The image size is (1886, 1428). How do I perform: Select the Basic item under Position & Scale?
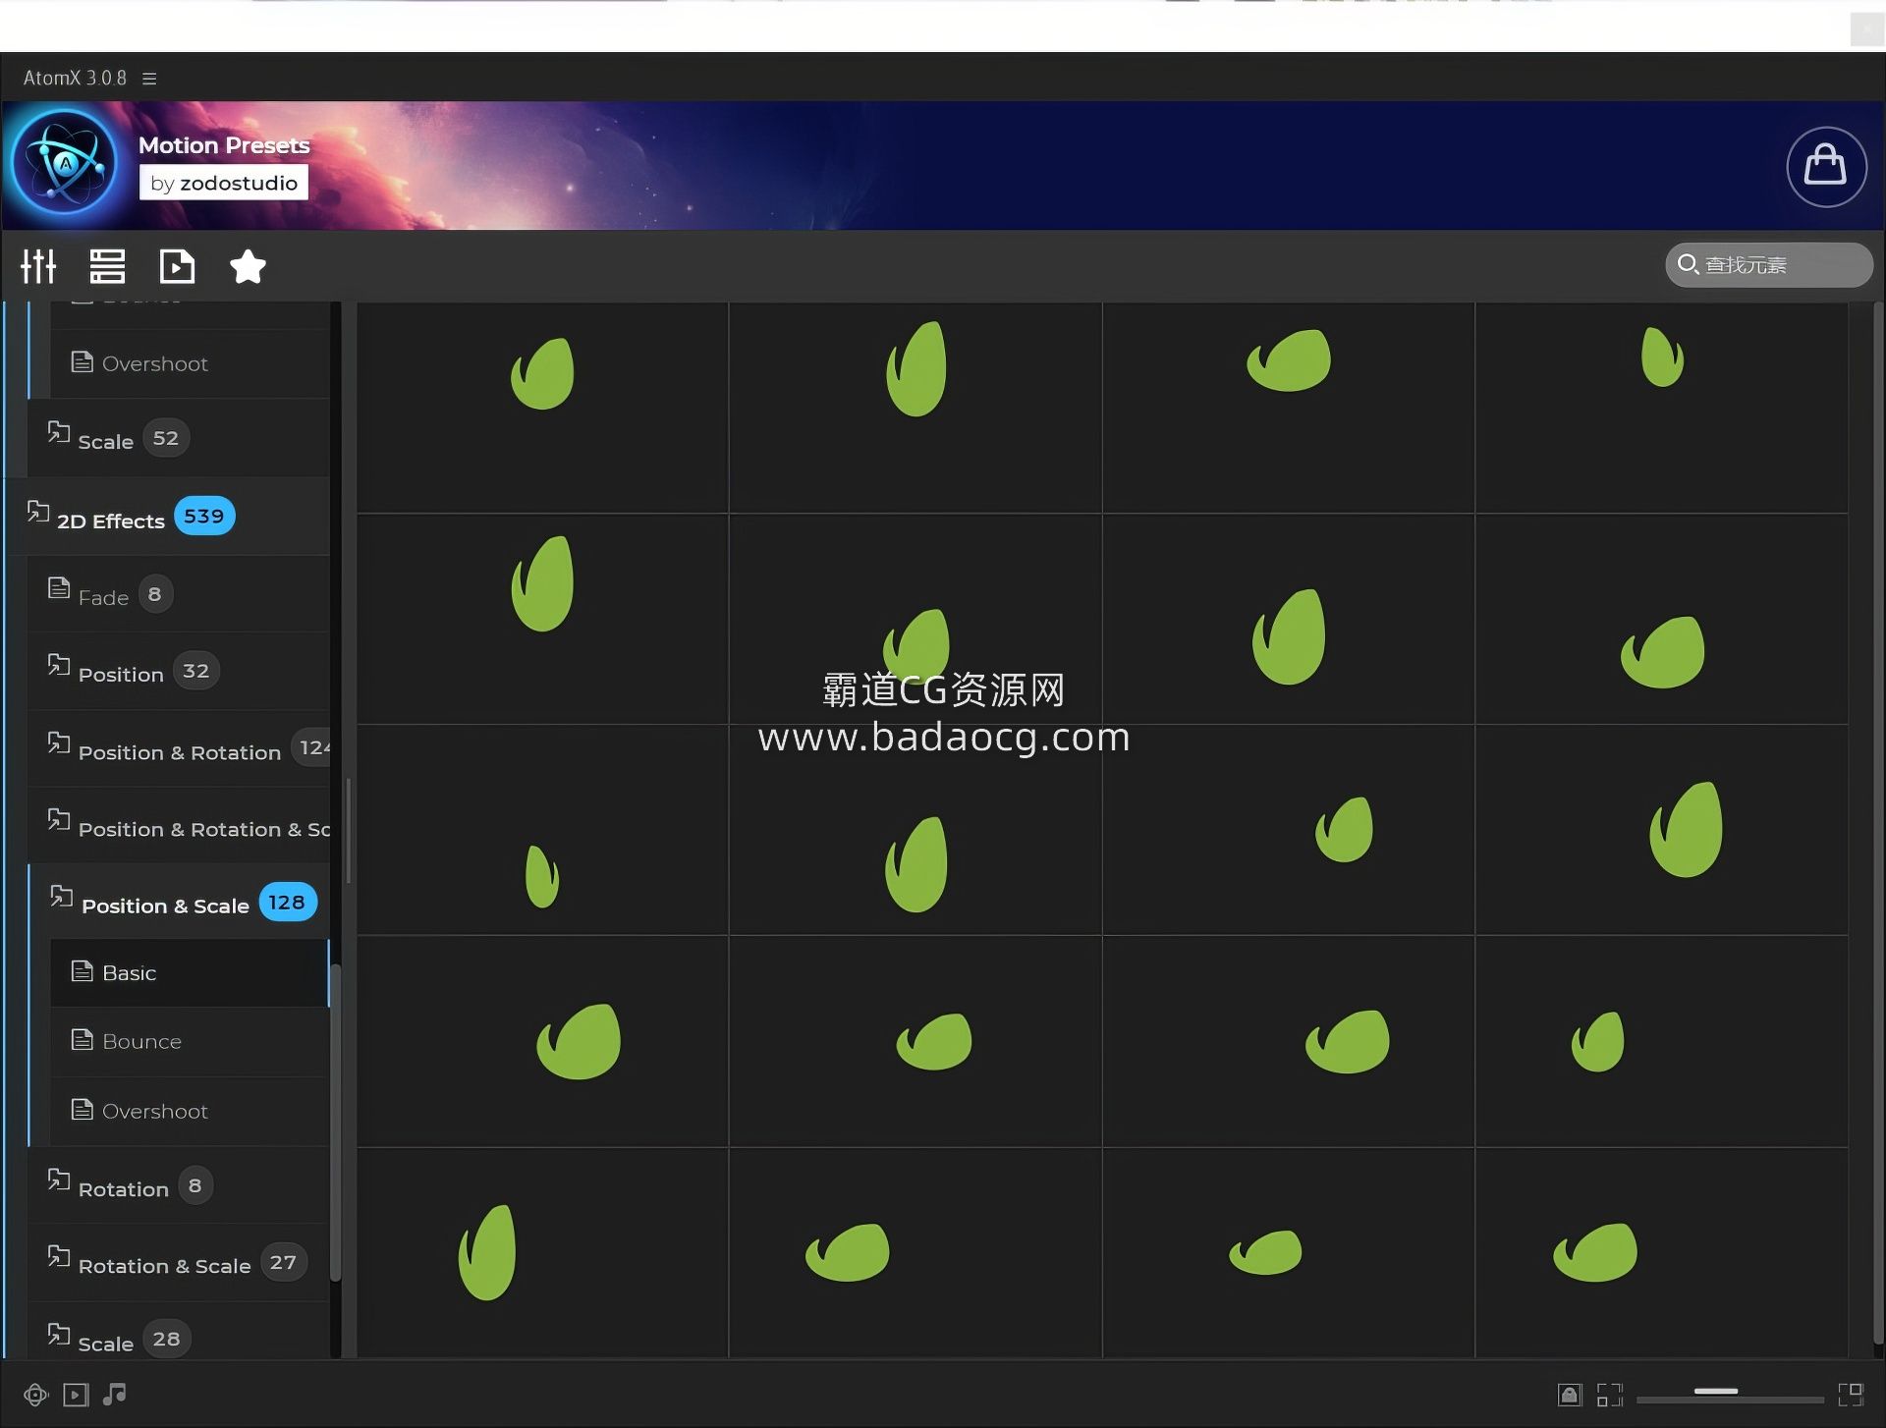tap(190, 973)
